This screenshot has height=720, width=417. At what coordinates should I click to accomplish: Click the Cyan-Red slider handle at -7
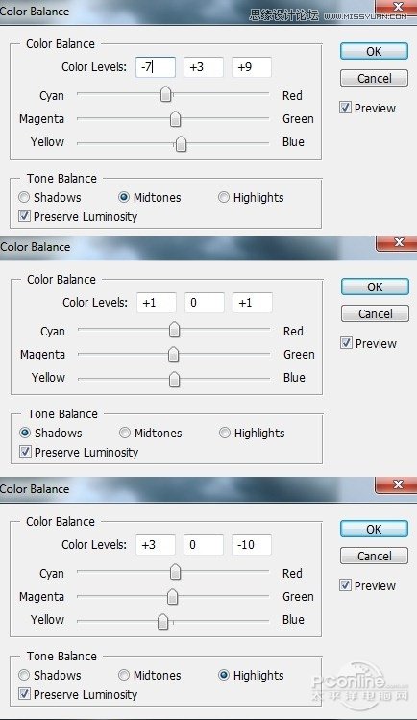[x=166, y=94]
